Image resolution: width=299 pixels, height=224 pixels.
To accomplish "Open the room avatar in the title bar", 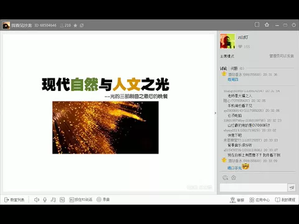I will point(6,26).
